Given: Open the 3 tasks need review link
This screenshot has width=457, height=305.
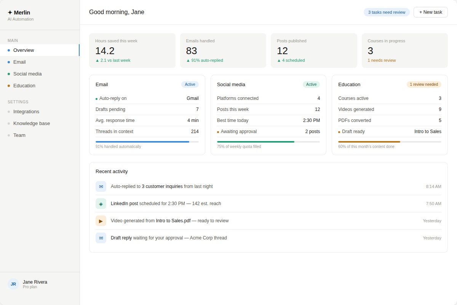Looking at the screenshot, I should click(x=386, y=12).
